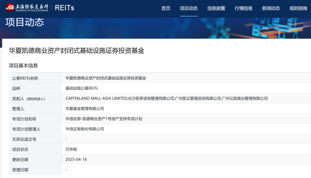Click the CAPITALAND MALL ASIA LIMITED originator text
Image resolution: width=311 pixels, height=178 pixels.
point(96,98)
